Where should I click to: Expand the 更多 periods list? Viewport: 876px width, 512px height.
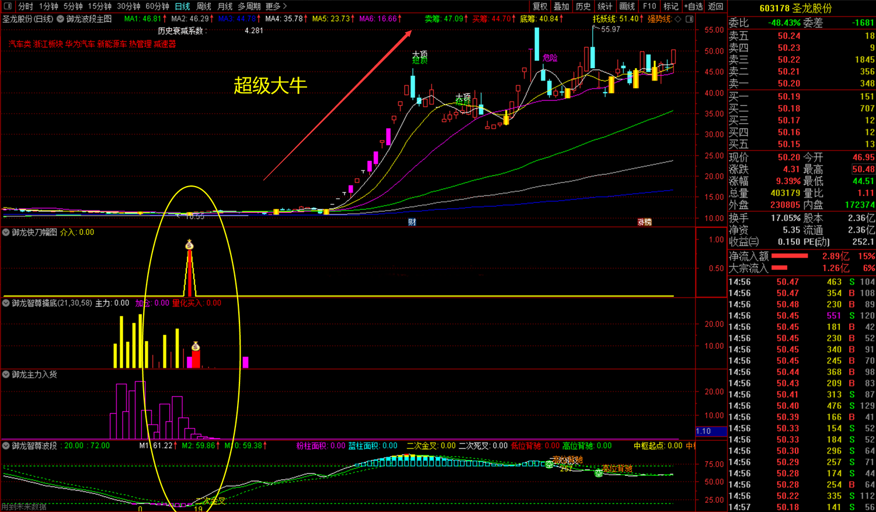click(x=276, y=6)
